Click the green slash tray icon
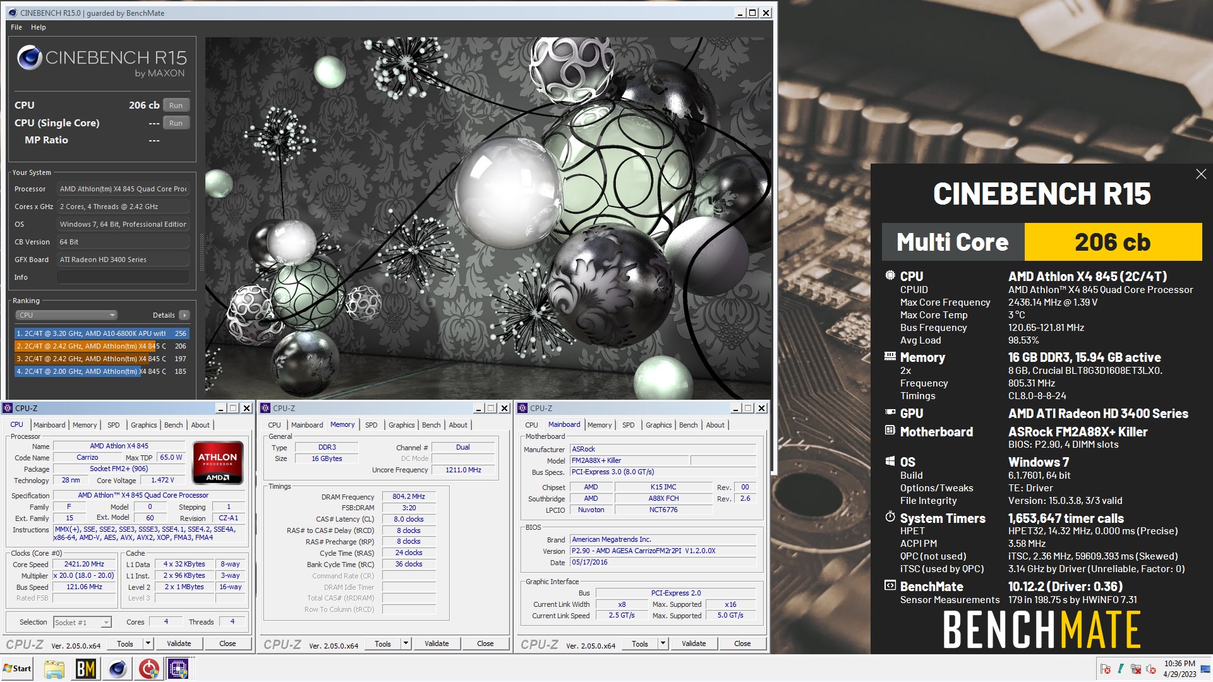 pos(1121,669)
